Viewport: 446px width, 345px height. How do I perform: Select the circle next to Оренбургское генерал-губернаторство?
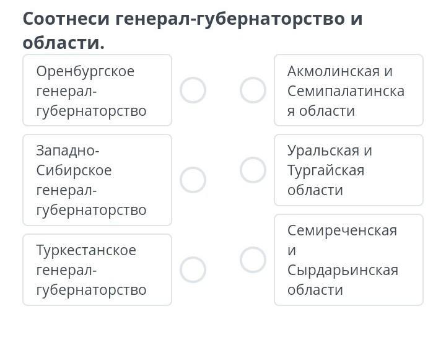pos(193,90)
